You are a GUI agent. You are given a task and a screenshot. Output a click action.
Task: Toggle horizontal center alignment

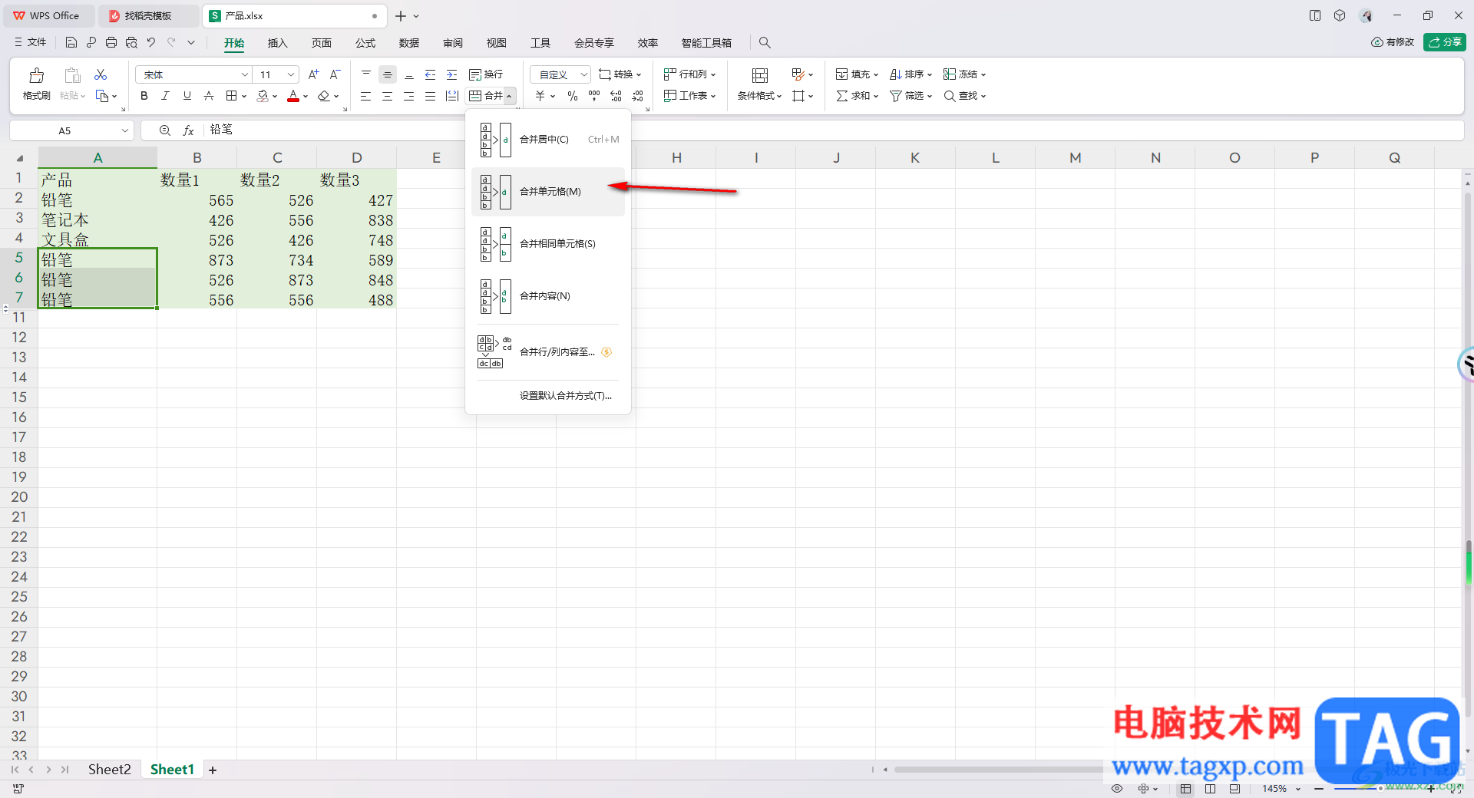click(388, 96)
